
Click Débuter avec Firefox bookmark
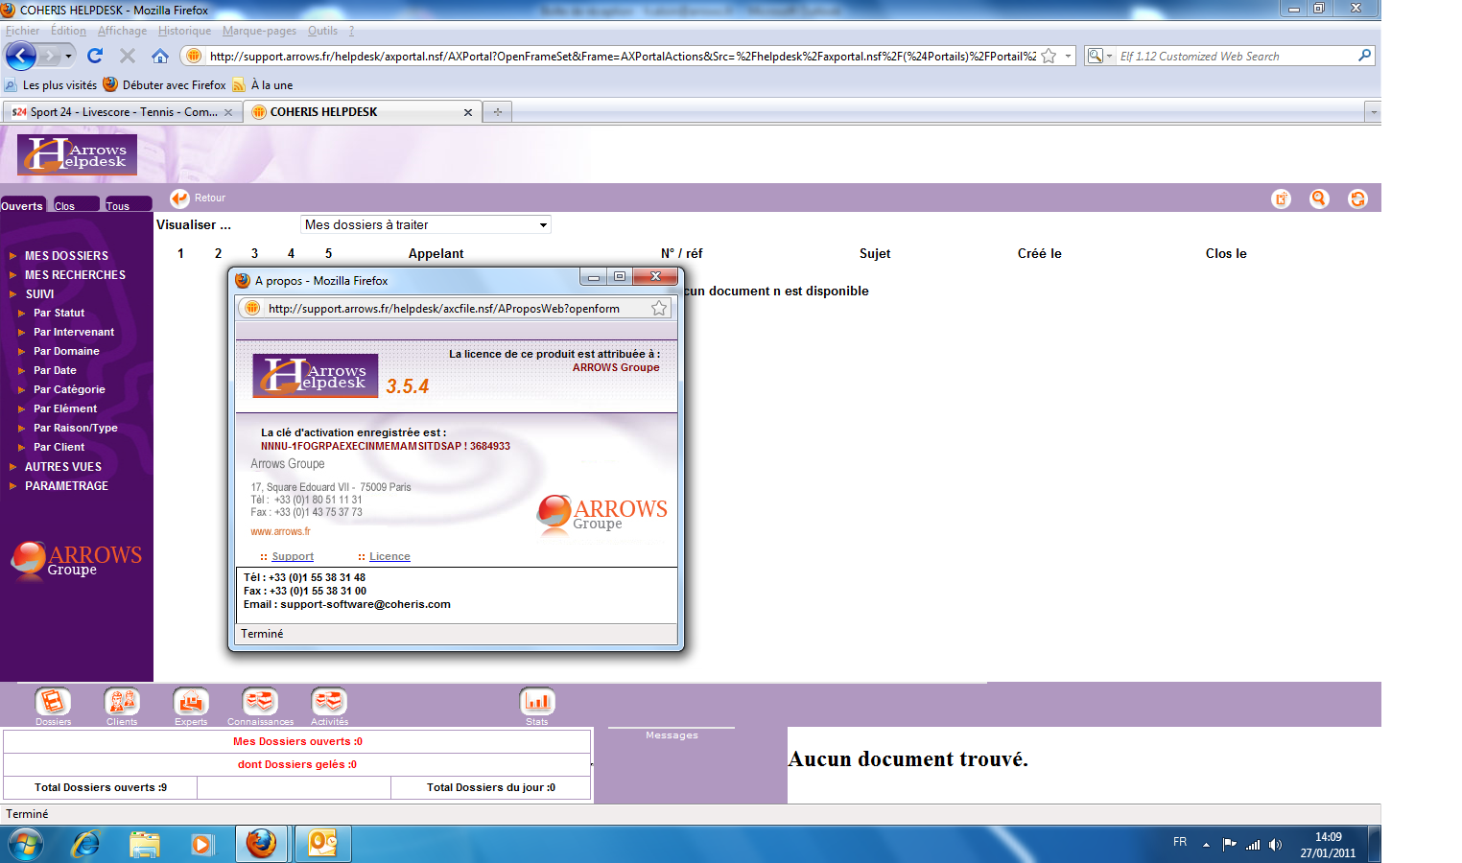pyautogui.click(x=164, y=85)
